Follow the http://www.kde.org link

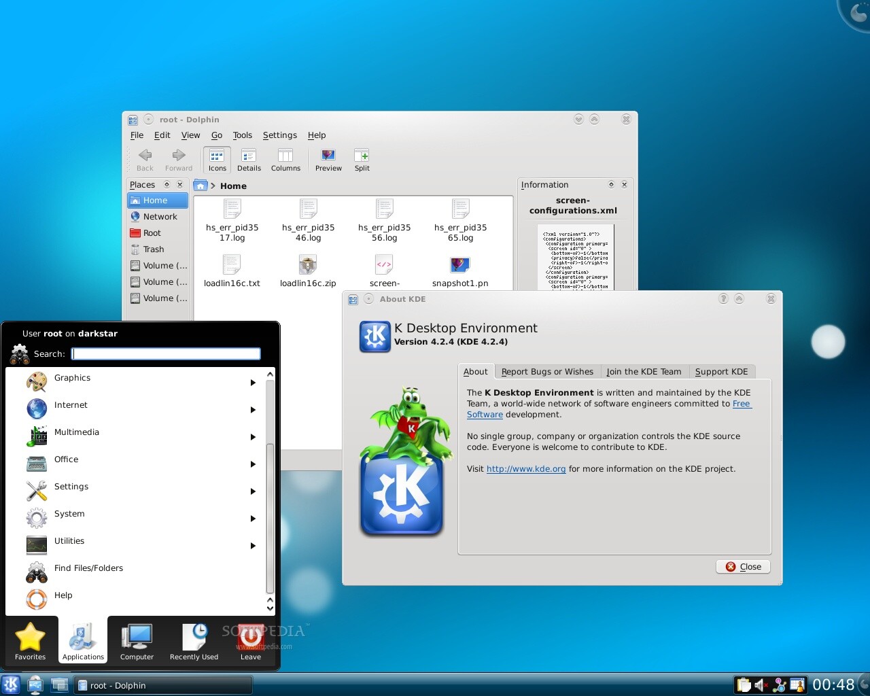click(x=525, y=468)
